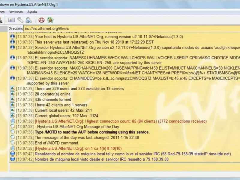
Task: Click the note icon beside 'End of /MOTD command'
Action: pos(13,143)
